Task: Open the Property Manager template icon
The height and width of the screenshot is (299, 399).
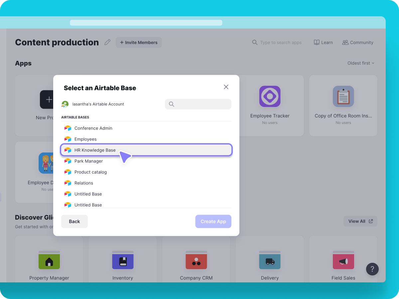Action: [x=49, y=260]
